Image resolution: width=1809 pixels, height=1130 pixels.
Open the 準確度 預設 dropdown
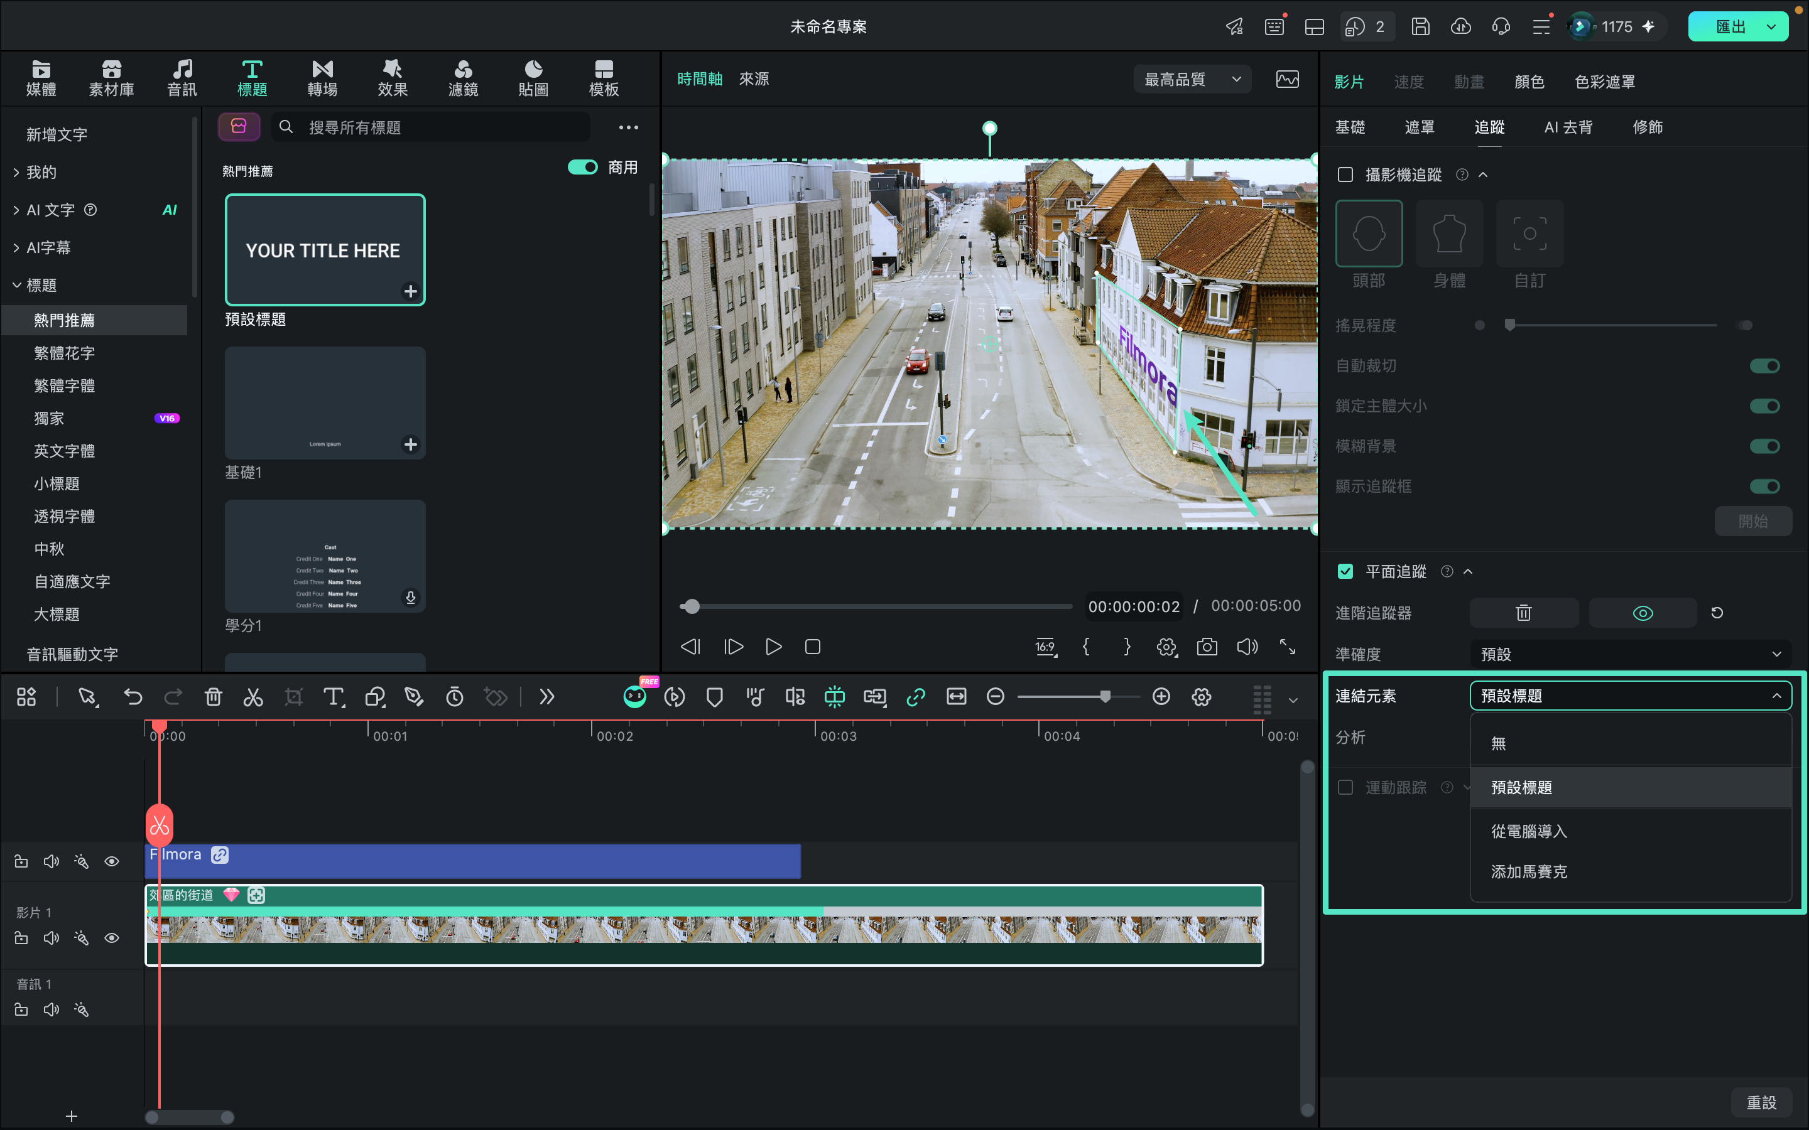point(1631,654)
